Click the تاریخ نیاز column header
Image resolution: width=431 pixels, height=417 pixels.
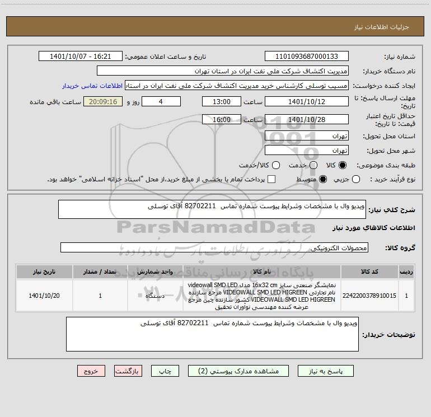(44, 271)
